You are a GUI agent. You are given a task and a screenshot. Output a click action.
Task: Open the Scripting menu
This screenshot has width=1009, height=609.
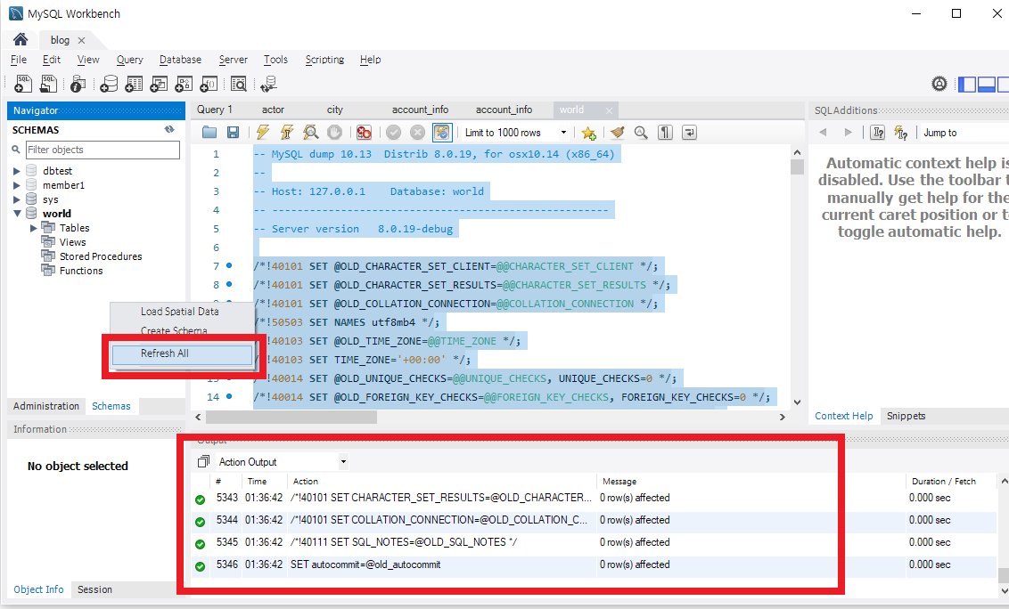pos(324,59)
